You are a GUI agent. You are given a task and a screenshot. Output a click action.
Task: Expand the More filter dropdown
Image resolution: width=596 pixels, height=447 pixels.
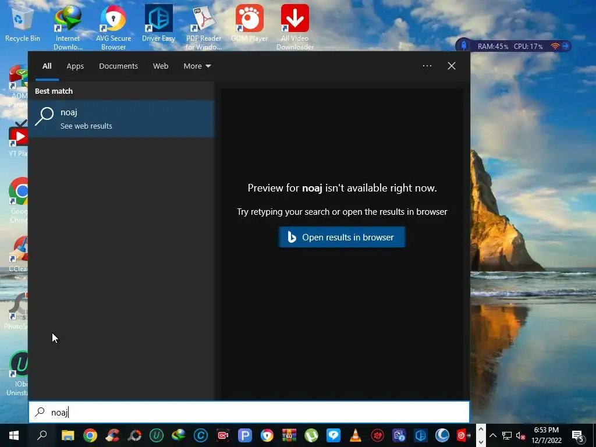[197, 66]
